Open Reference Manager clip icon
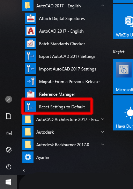 coord(31,93)
